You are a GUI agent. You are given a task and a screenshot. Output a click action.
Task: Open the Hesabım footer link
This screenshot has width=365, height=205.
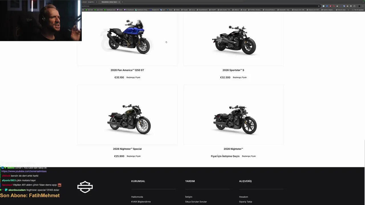tap(244, 197)
